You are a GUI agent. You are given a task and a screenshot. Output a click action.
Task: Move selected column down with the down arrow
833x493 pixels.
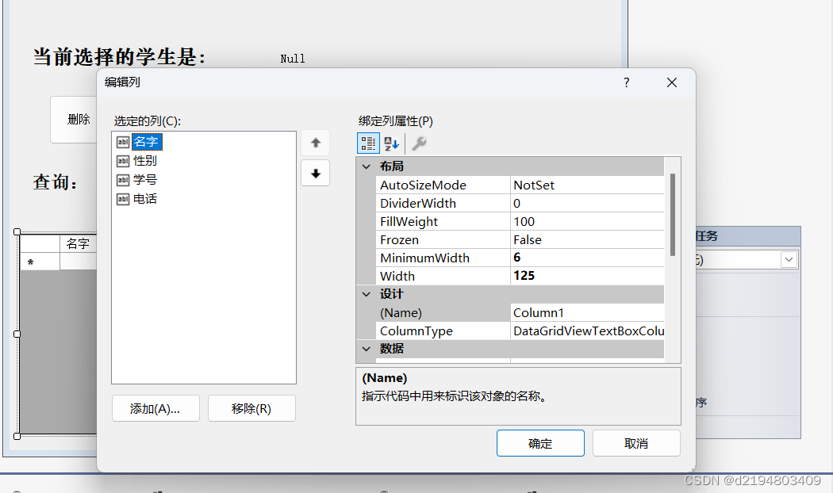[315, 173]
